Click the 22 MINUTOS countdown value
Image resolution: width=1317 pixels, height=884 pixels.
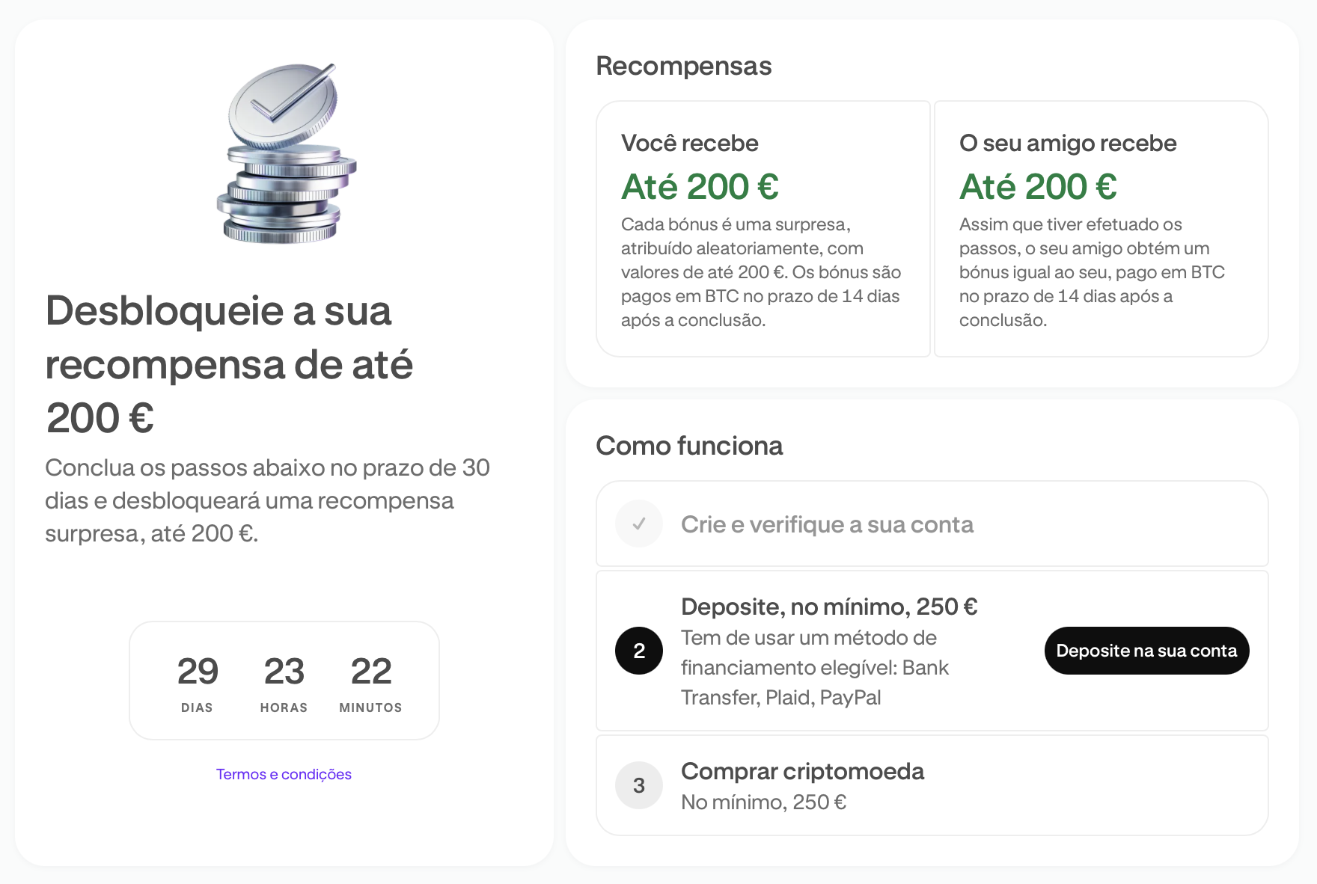pos(371,682)
